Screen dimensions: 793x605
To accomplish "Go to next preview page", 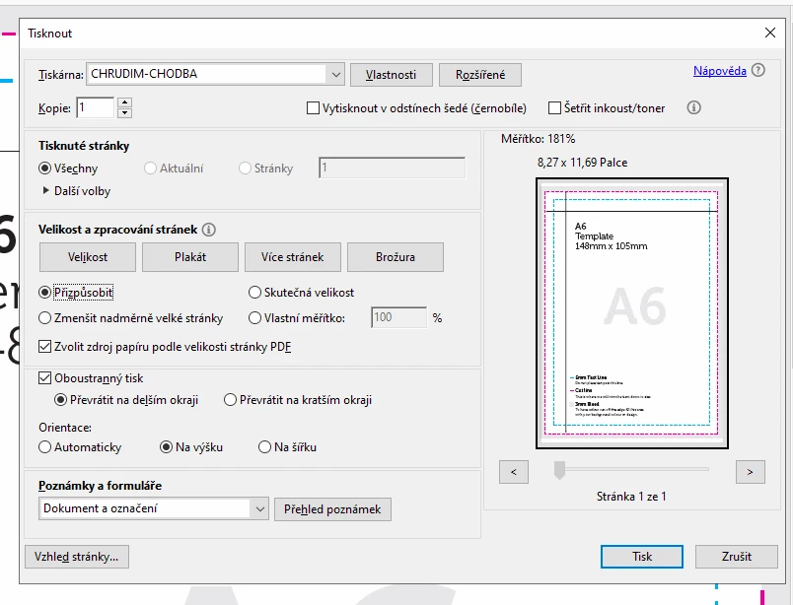I will click(x=750, y=472).
